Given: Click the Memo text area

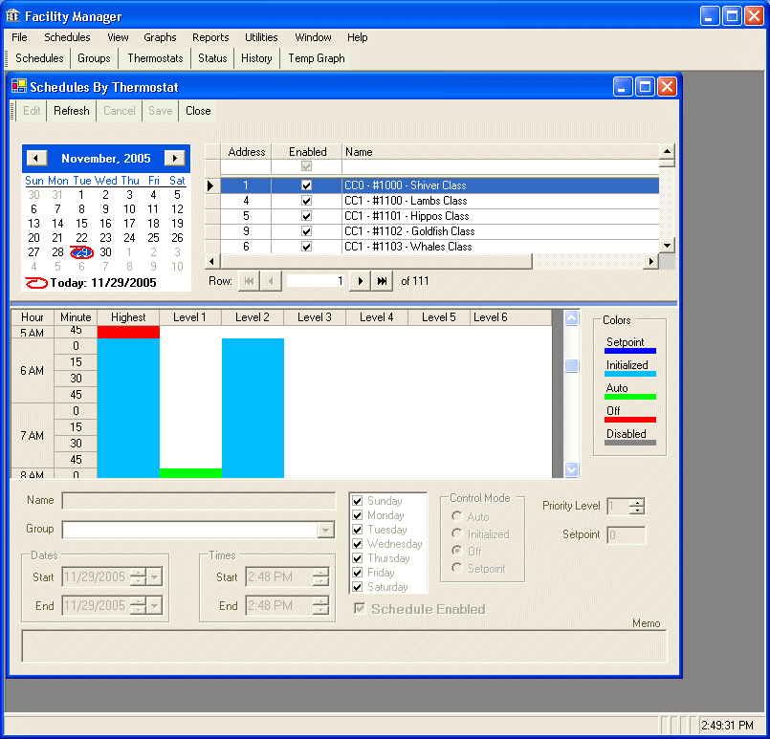Looking at the screenshot, I should [344, 646].
